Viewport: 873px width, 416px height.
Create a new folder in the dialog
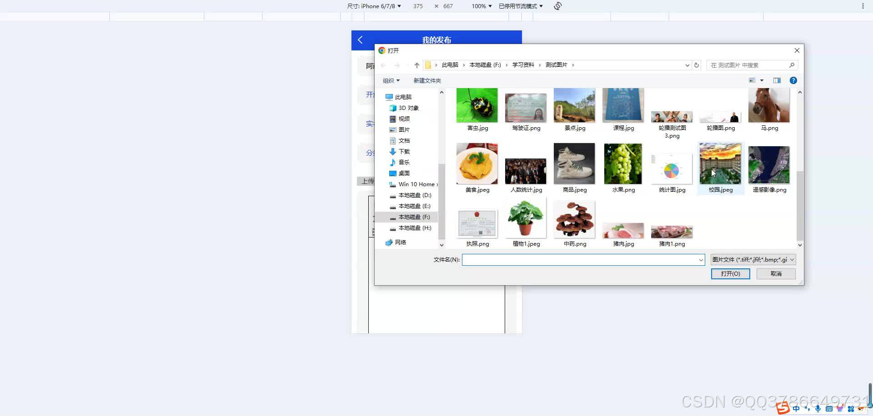pos(427,80)
